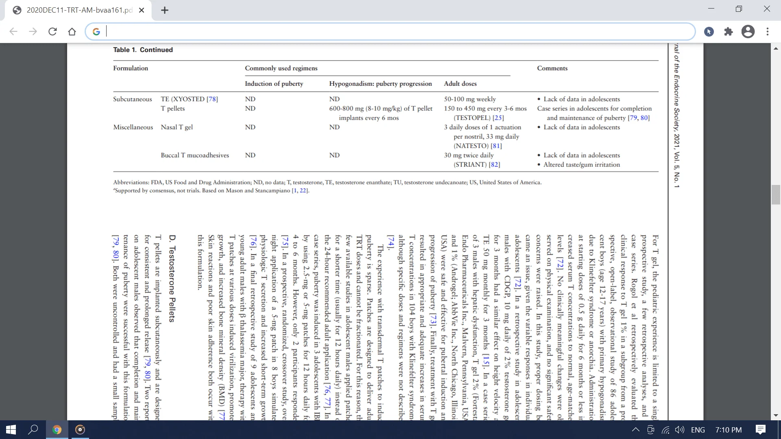Click the vertical scrollbar thumb

coord(776,195)
